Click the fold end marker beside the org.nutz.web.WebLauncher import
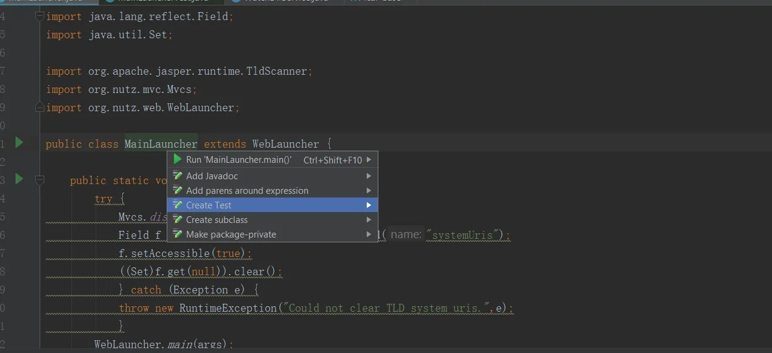Viewport: 772px width, 353px height. 40,108
